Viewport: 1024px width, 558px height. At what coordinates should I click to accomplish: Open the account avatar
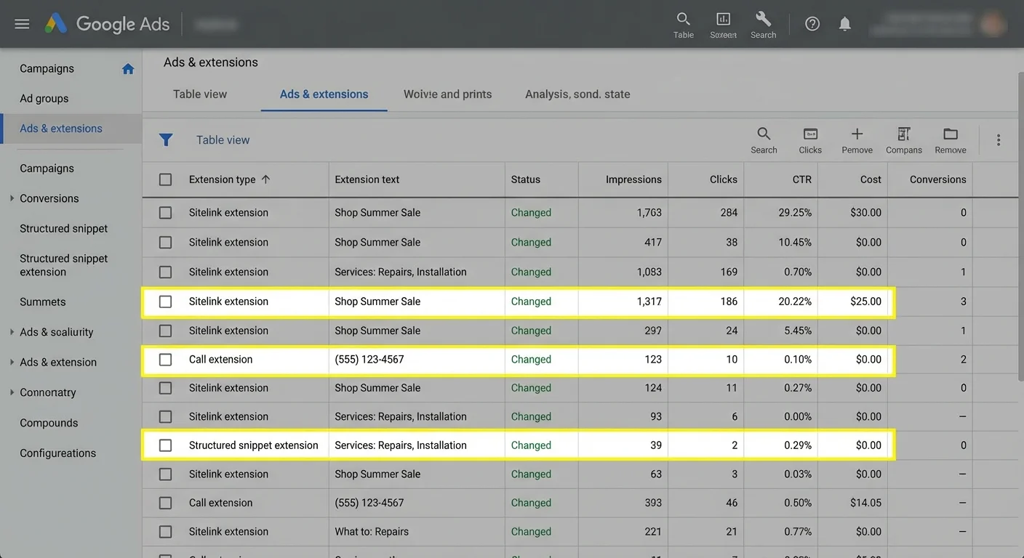pyautogui.click(x=992, y=24)
